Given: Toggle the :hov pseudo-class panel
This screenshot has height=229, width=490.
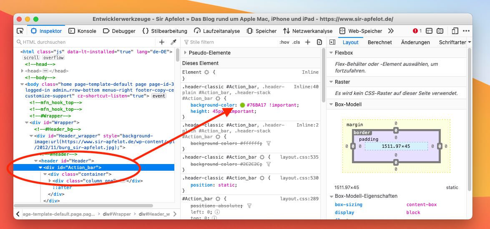Looking at the screenshot, I should coord(284,42).
